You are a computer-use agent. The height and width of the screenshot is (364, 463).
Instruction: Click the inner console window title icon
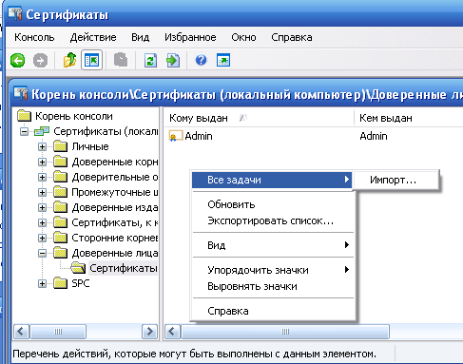(21, 94)
